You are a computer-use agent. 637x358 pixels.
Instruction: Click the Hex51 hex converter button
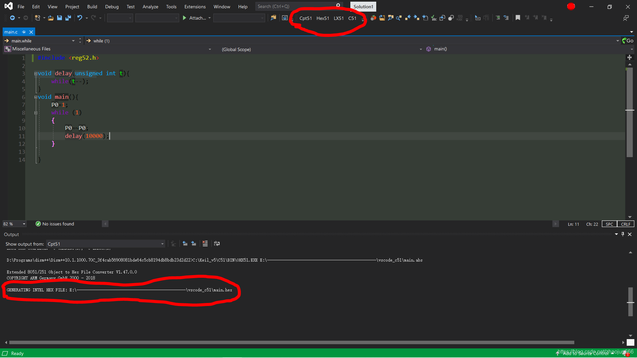point(322,18)
